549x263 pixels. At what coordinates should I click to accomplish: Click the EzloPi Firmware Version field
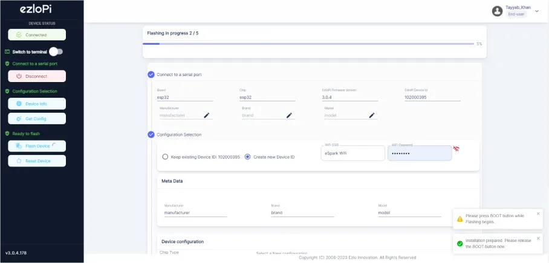point(350,98)
